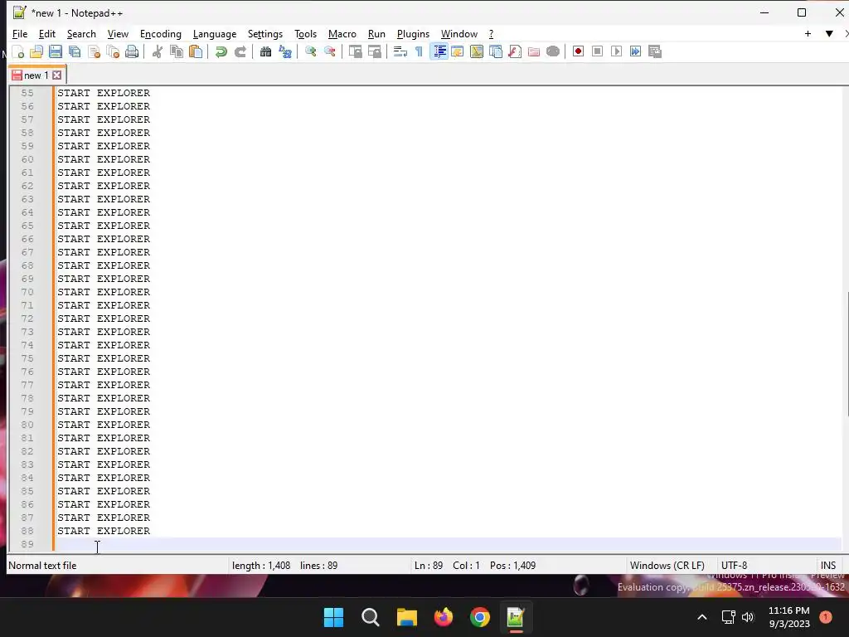This screenshot has height=637, width=849.
Task: Toggle synchronize horizontal scrolling icon
Action: [375, 51]
